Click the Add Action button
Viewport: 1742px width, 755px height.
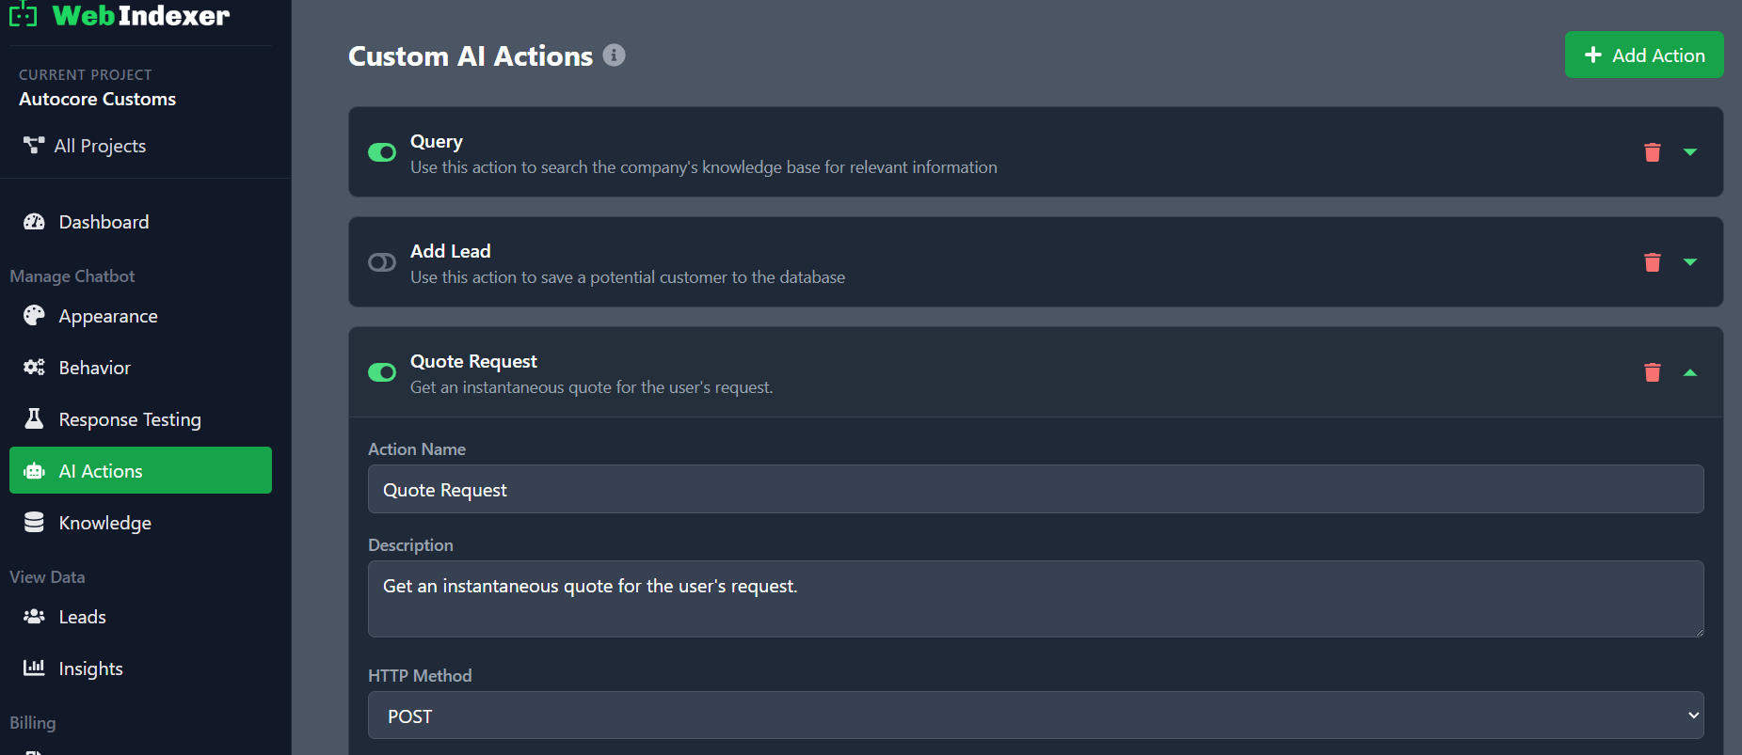click(1643, 55)
